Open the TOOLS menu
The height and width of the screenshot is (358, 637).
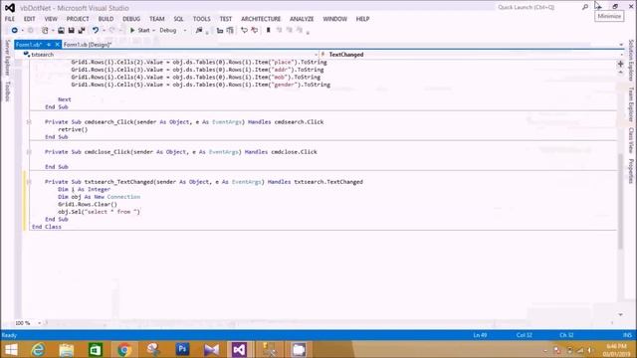tap(201, 19)
